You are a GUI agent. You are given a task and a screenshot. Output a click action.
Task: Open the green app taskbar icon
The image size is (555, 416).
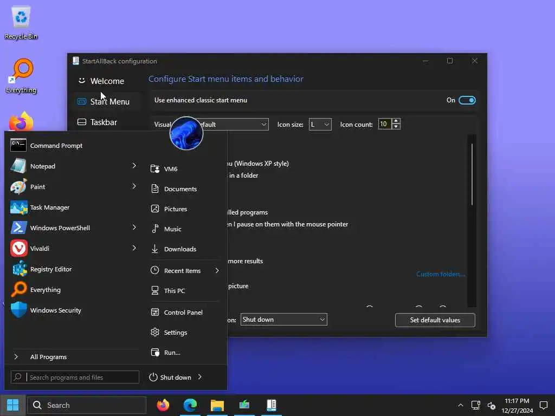244,405
